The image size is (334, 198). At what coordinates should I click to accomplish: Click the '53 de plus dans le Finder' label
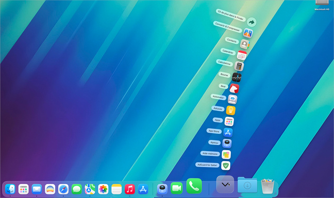click(231, 15)
